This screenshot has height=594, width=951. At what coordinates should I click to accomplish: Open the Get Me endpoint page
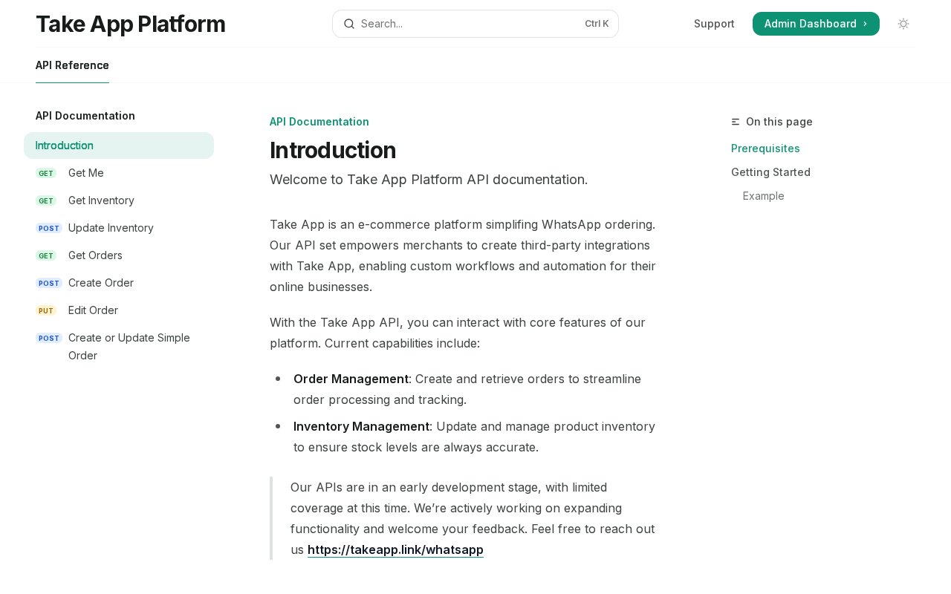click(x=119, y=173)
